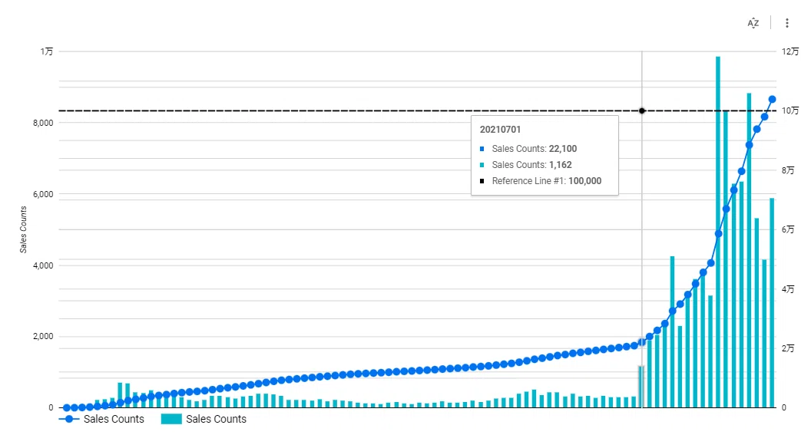The width and height of the screenshot is (811, 435).
Task: Click the 1万 left axis top label
Action: point(47,51)
